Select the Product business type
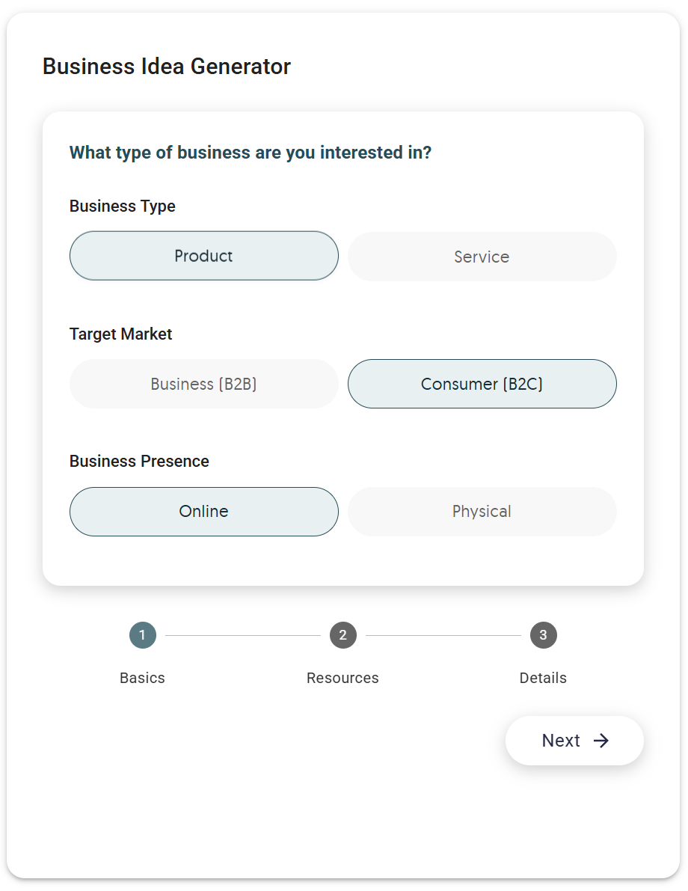Image resolution: width=688 pixels, height=891 pixels. [x=204, y=256]
